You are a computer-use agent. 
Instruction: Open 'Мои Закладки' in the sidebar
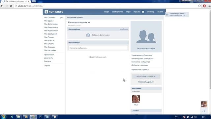(50, 47)
